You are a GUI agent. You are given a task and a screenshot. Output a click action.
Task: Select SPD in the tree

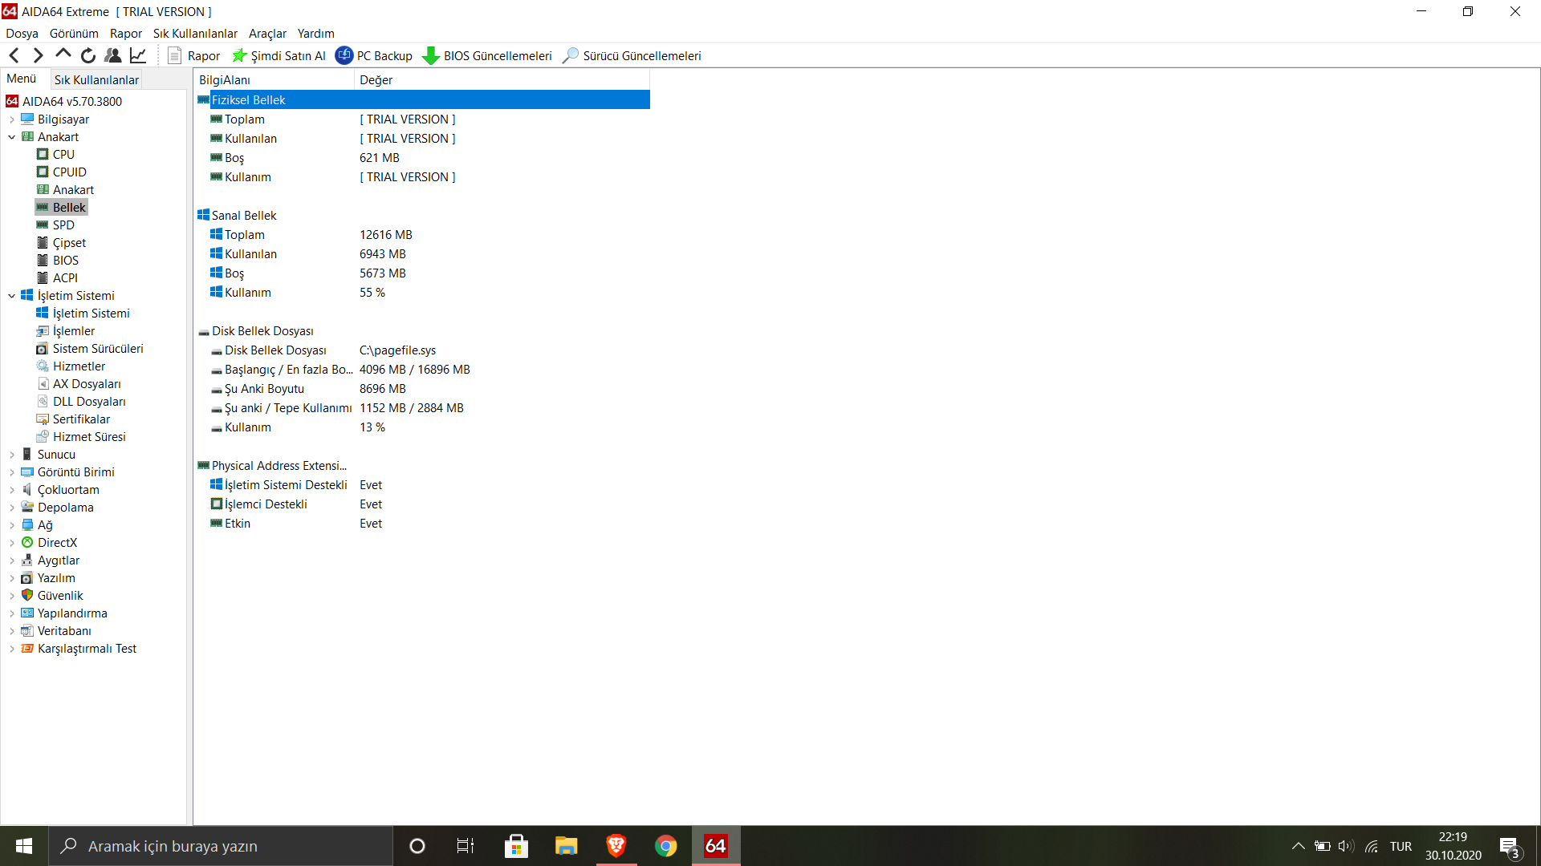(63, 225)
